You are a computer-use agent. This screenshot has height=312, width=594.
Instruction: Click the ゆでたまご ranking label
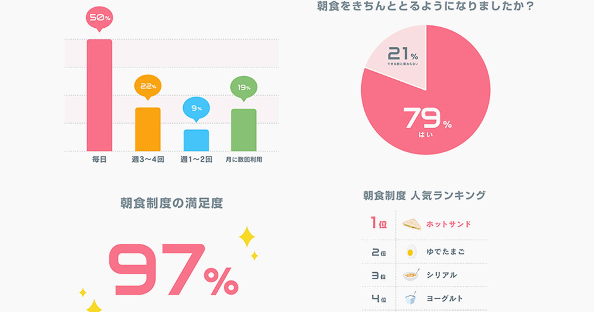pyautogui.click(x=445, y=252)
